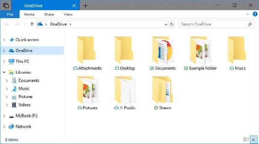Open the File menu
259x144 pixels.
click(x=10, y=14)
